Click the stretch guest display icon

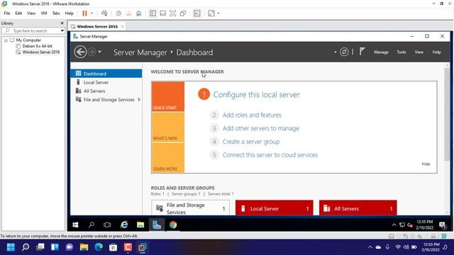tap(211, 13)
